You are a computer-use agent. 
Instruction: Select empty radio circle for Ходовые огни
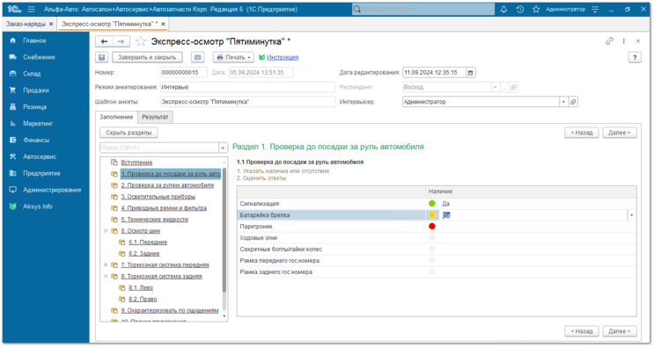[431, 237]
